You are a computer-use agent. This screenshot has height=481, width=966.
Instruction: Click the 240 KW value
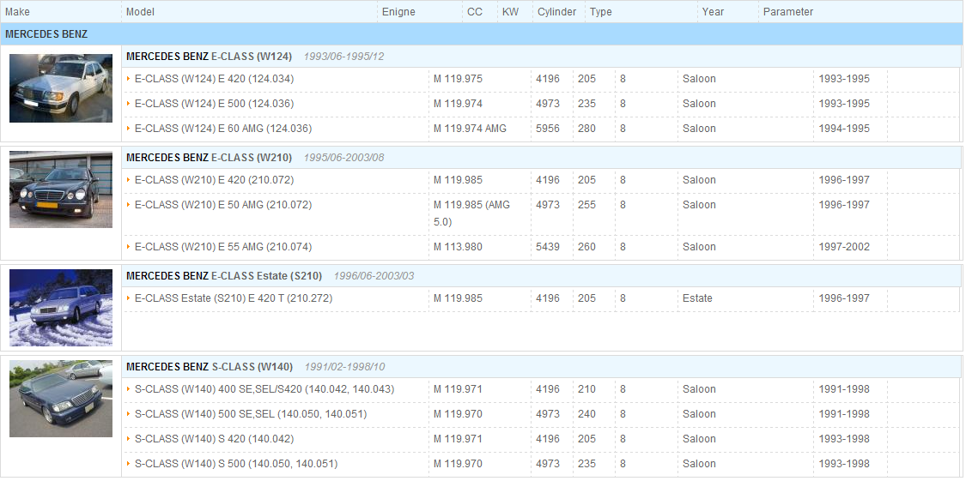pos(586,414)
